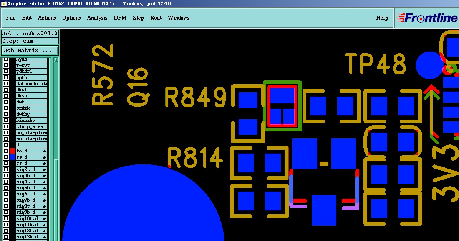Click the Job name field es8mx008a0

pos(30,33)
